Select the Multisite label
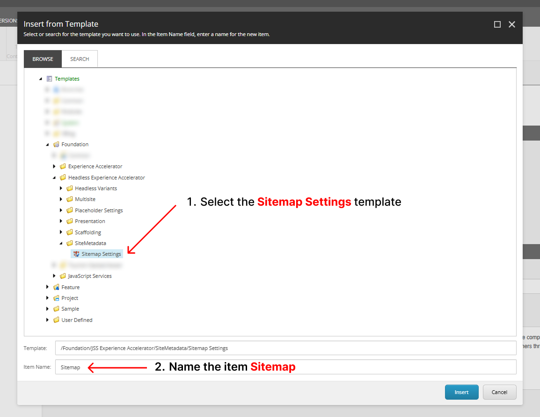Image resolution: width=540 pixels, height=417 pixels. tap(85, 199)
